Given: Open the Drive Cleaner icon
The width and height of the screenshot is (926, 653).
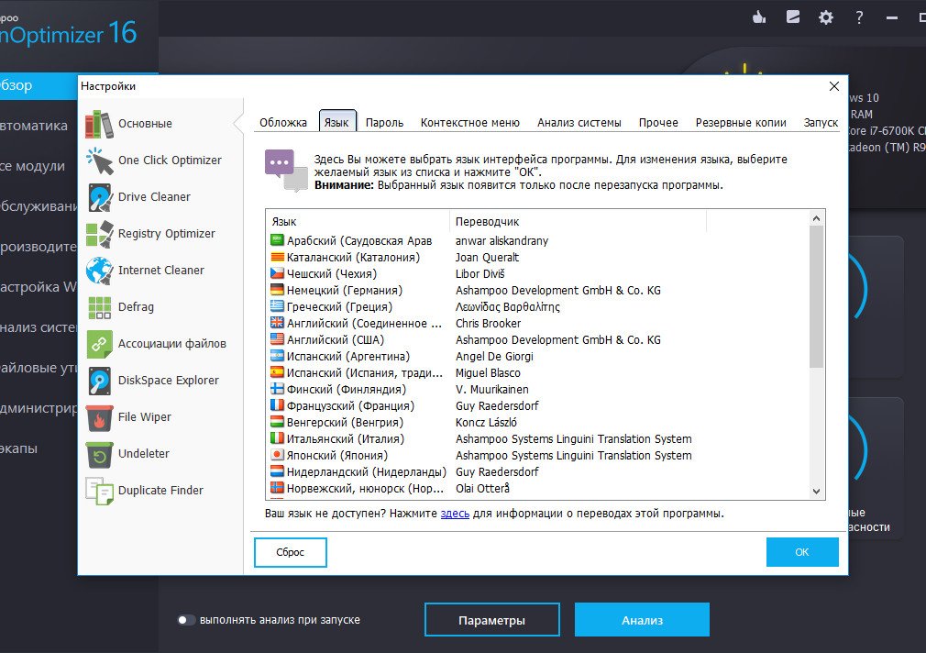Looking at the screenshot, I should click(x=99, y=197).
